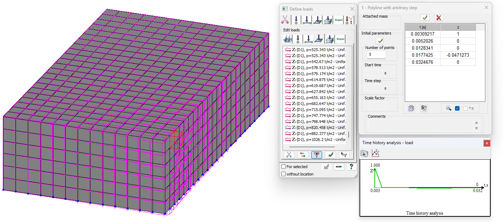
Task: Click the filter funnel icon below list
Action: (316, 155)
